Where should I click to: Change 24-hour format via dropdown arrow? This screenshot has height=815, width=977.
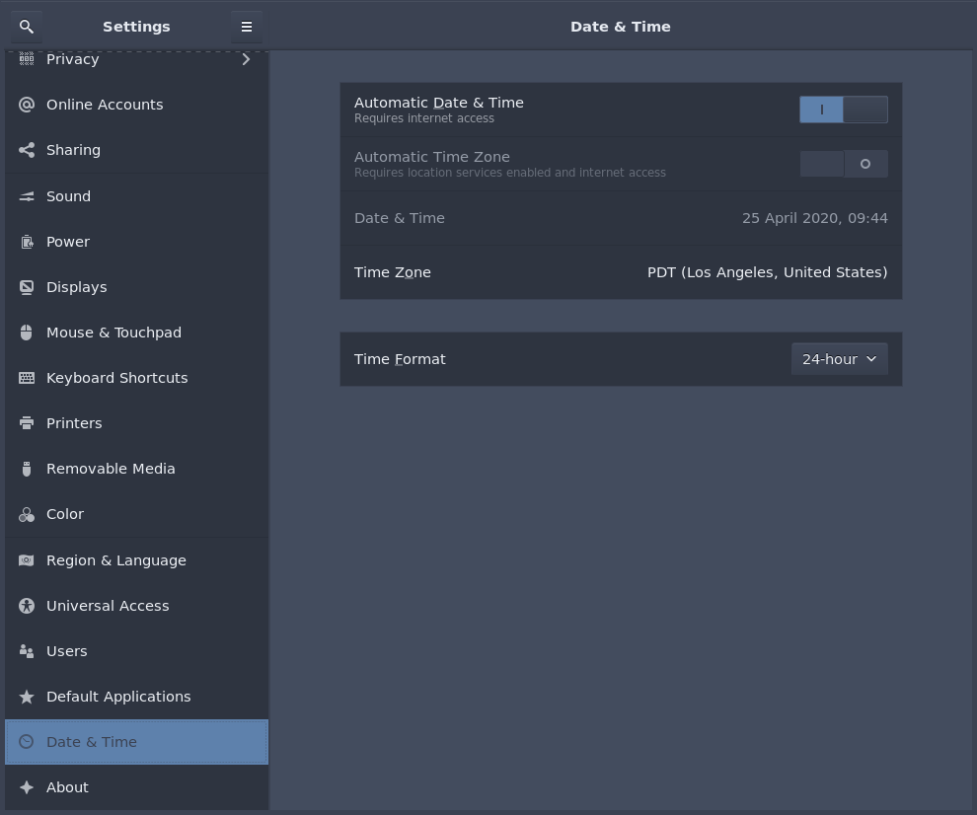coord(871,359)
